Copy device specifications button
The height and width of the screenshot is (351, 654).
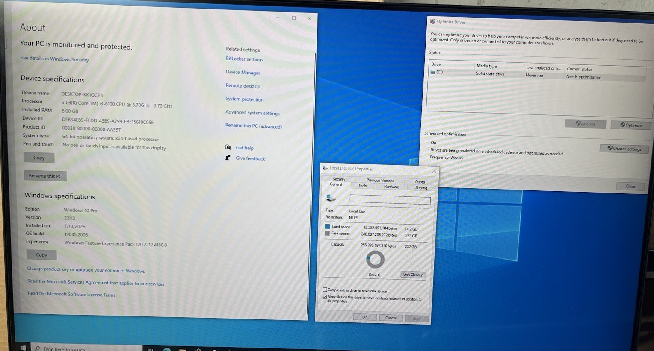pyautogui.click(x=39, y=158)
